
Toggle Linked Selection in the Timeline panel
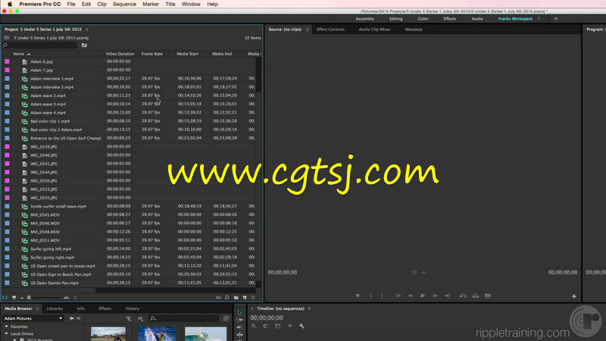pos(277,326)
